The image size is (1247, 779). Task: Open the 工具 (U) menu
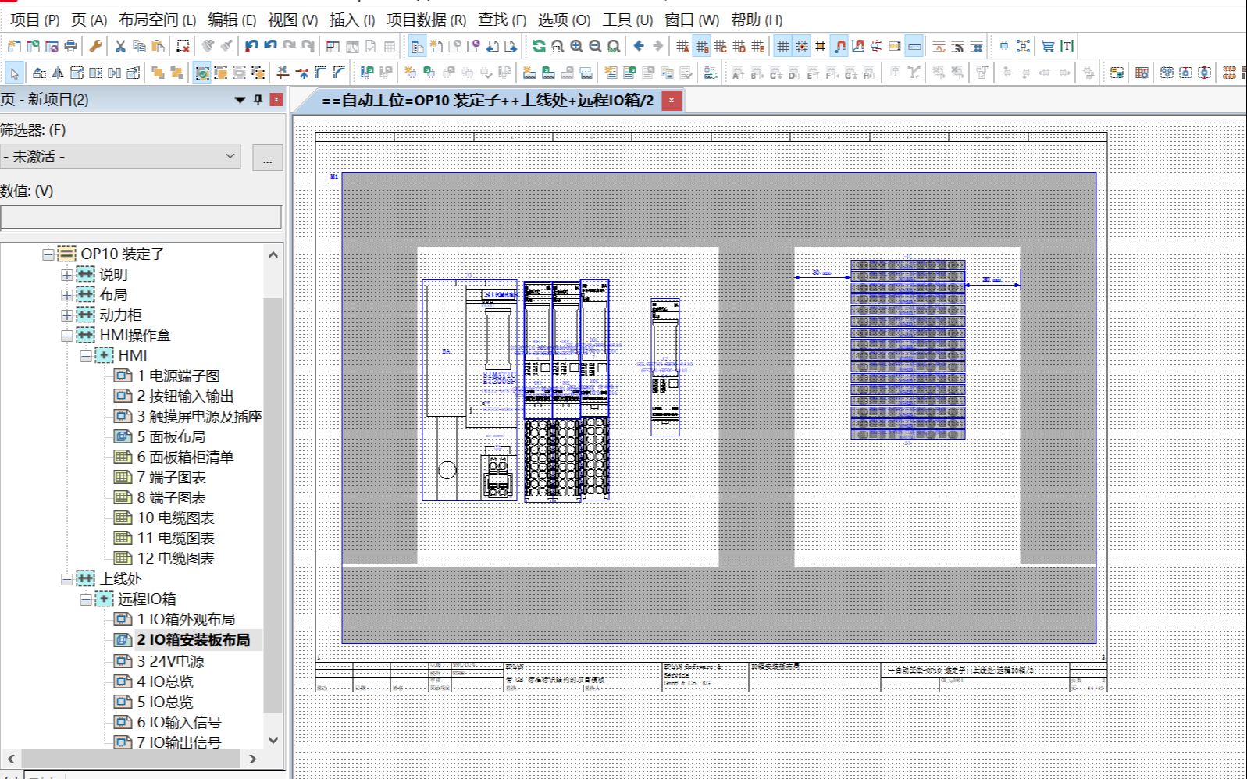point(627,20)
